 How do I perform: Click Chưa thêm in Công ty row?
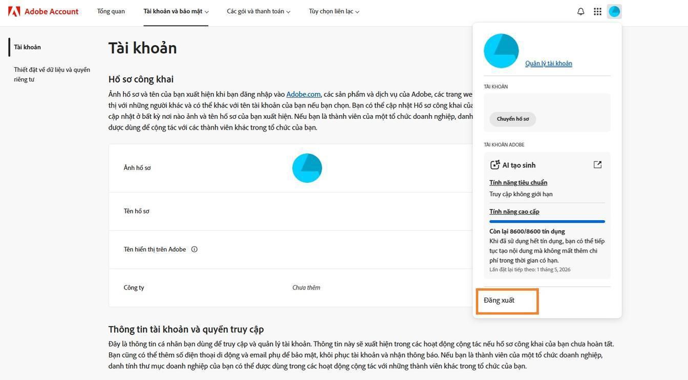pyautogui.click(x=306, y=288)
